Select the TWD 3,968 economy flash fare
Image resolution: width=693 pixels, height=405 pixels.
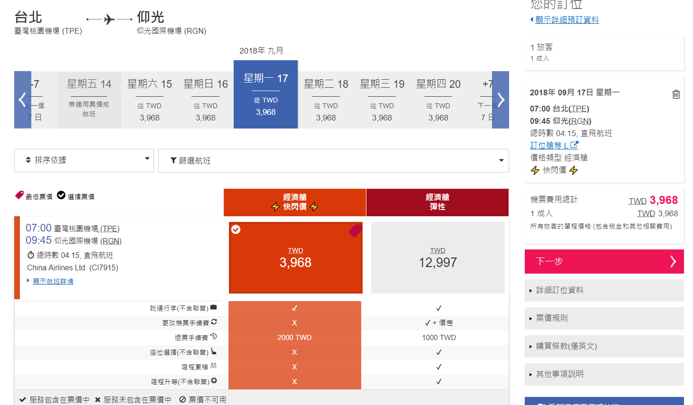pos(295,258)
